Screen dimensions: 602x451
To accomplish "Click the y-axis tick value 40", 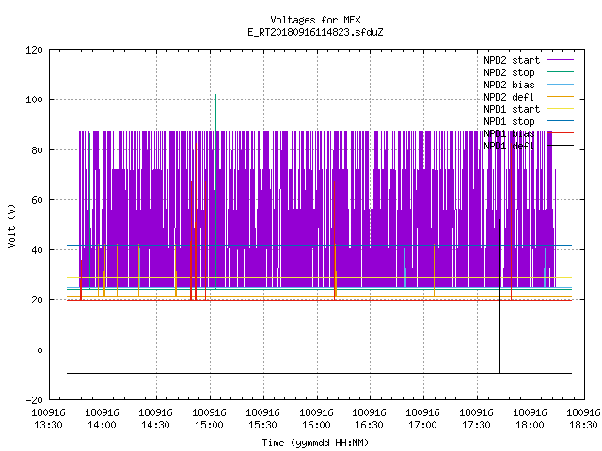I will 37,250.
